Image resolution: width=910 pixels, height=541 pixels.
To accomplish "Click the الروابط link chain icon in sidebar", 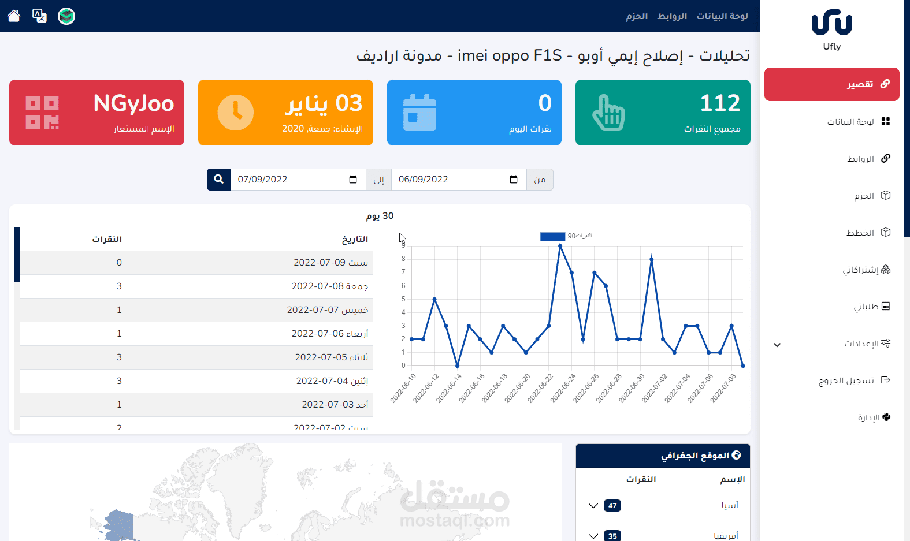I will tap(886, 158).
